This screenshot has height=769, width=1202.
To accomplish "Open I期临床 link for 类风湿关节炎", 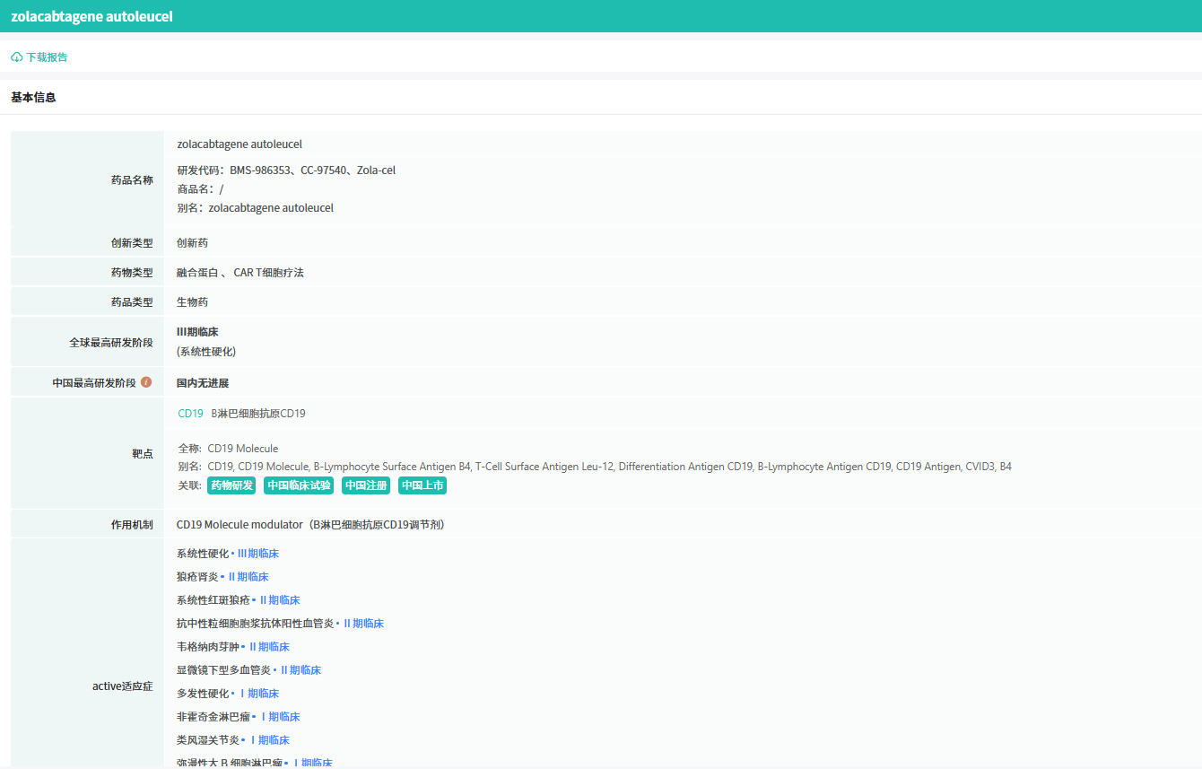I will [x=269, y=740].
